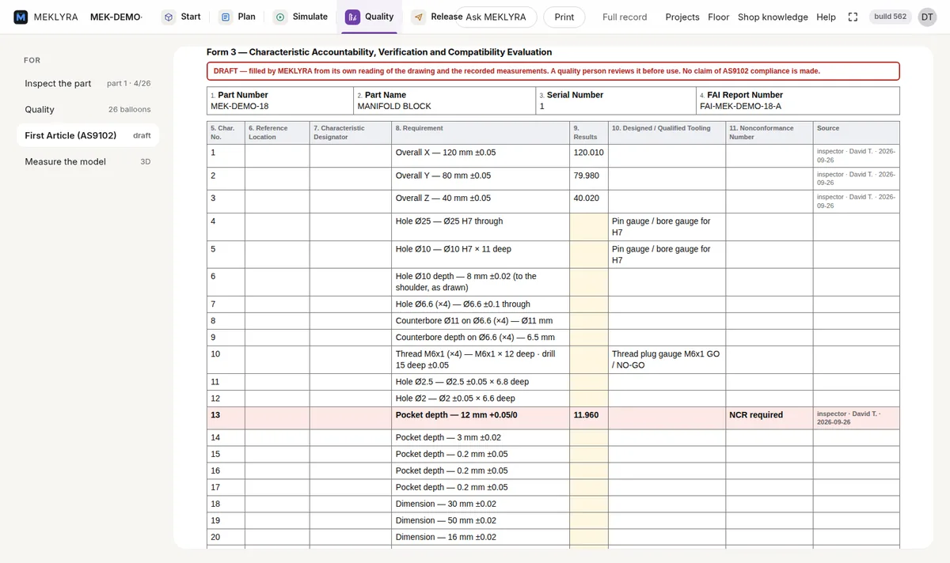Click the MEK-DEMO project name
Image resolution: width=950 pixels, height=563 pixels.
coord(116,17)
